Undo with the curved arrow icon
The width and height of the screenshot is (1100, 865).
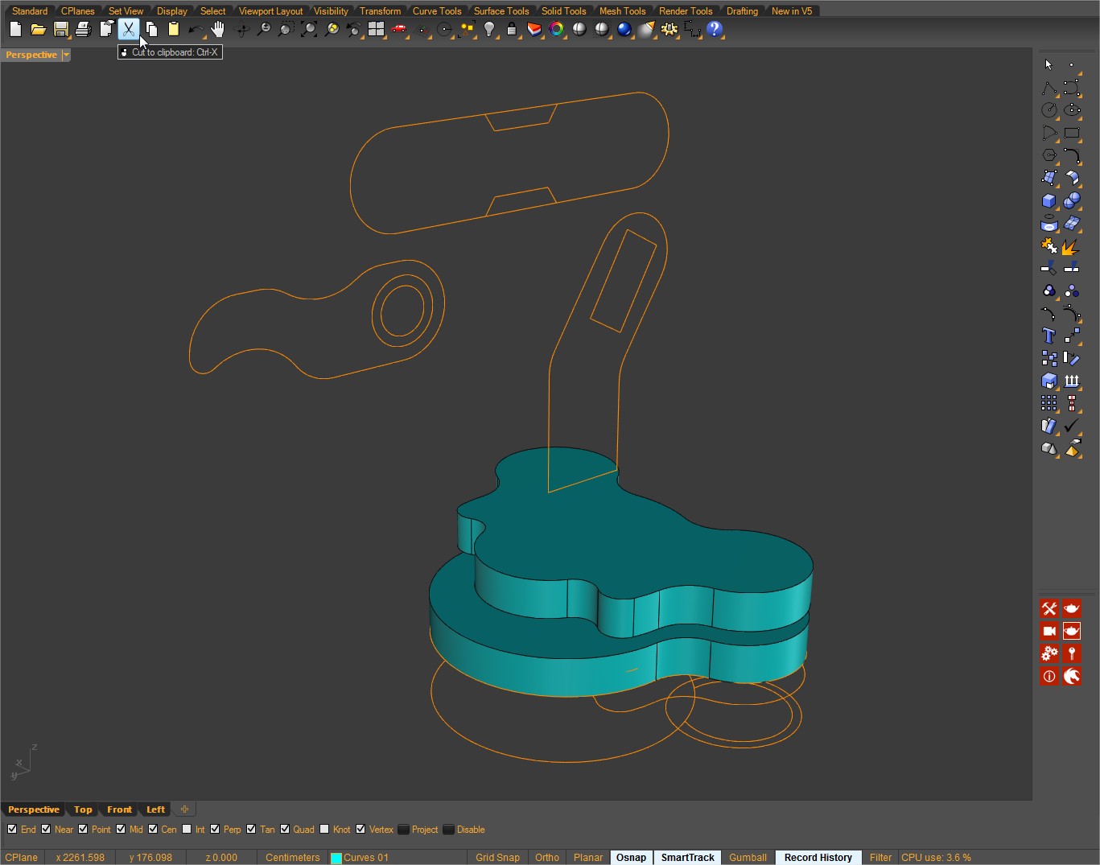pyautogui.click(x=196, y=30)
